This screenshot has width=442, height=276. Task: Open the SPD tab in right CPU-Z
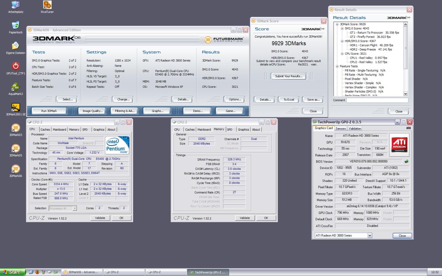click(x=230, y=129)
